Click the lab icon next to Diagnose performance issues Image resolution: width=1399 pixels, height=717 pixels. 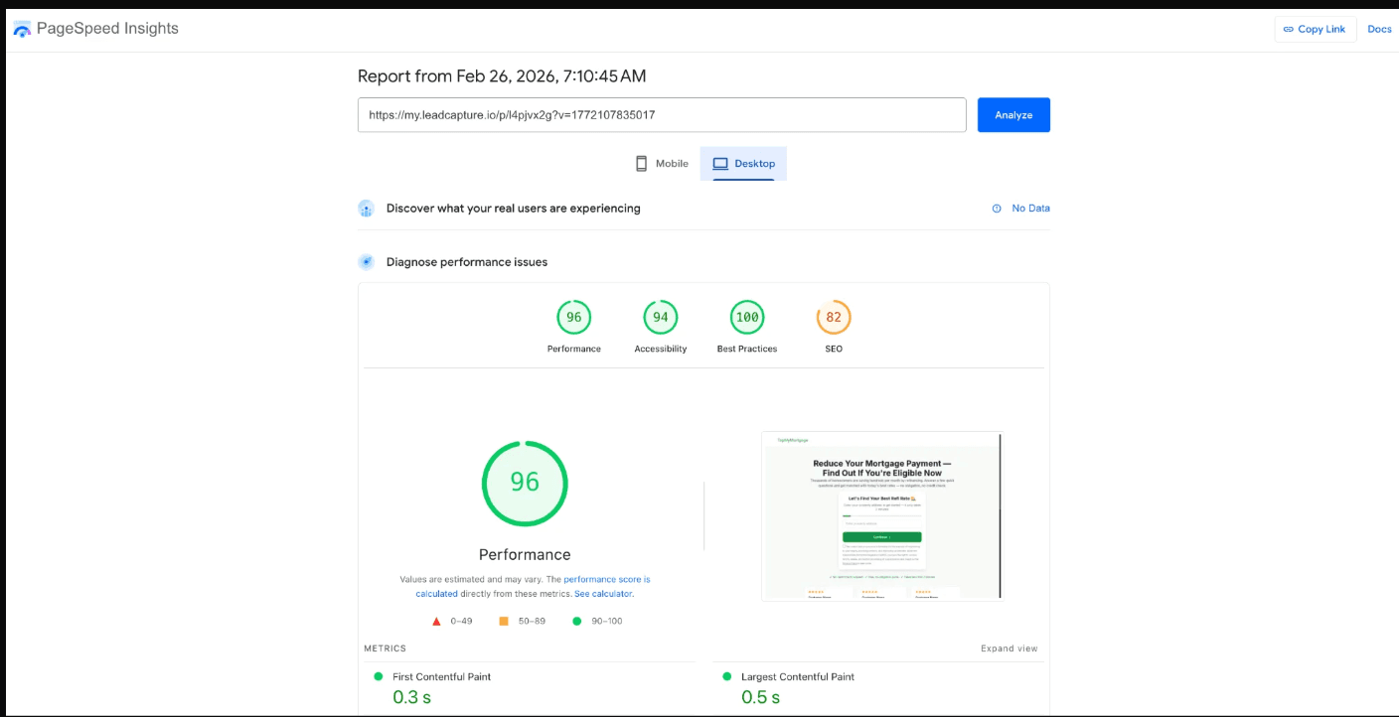pyautogui.click(x=366, y=261)
